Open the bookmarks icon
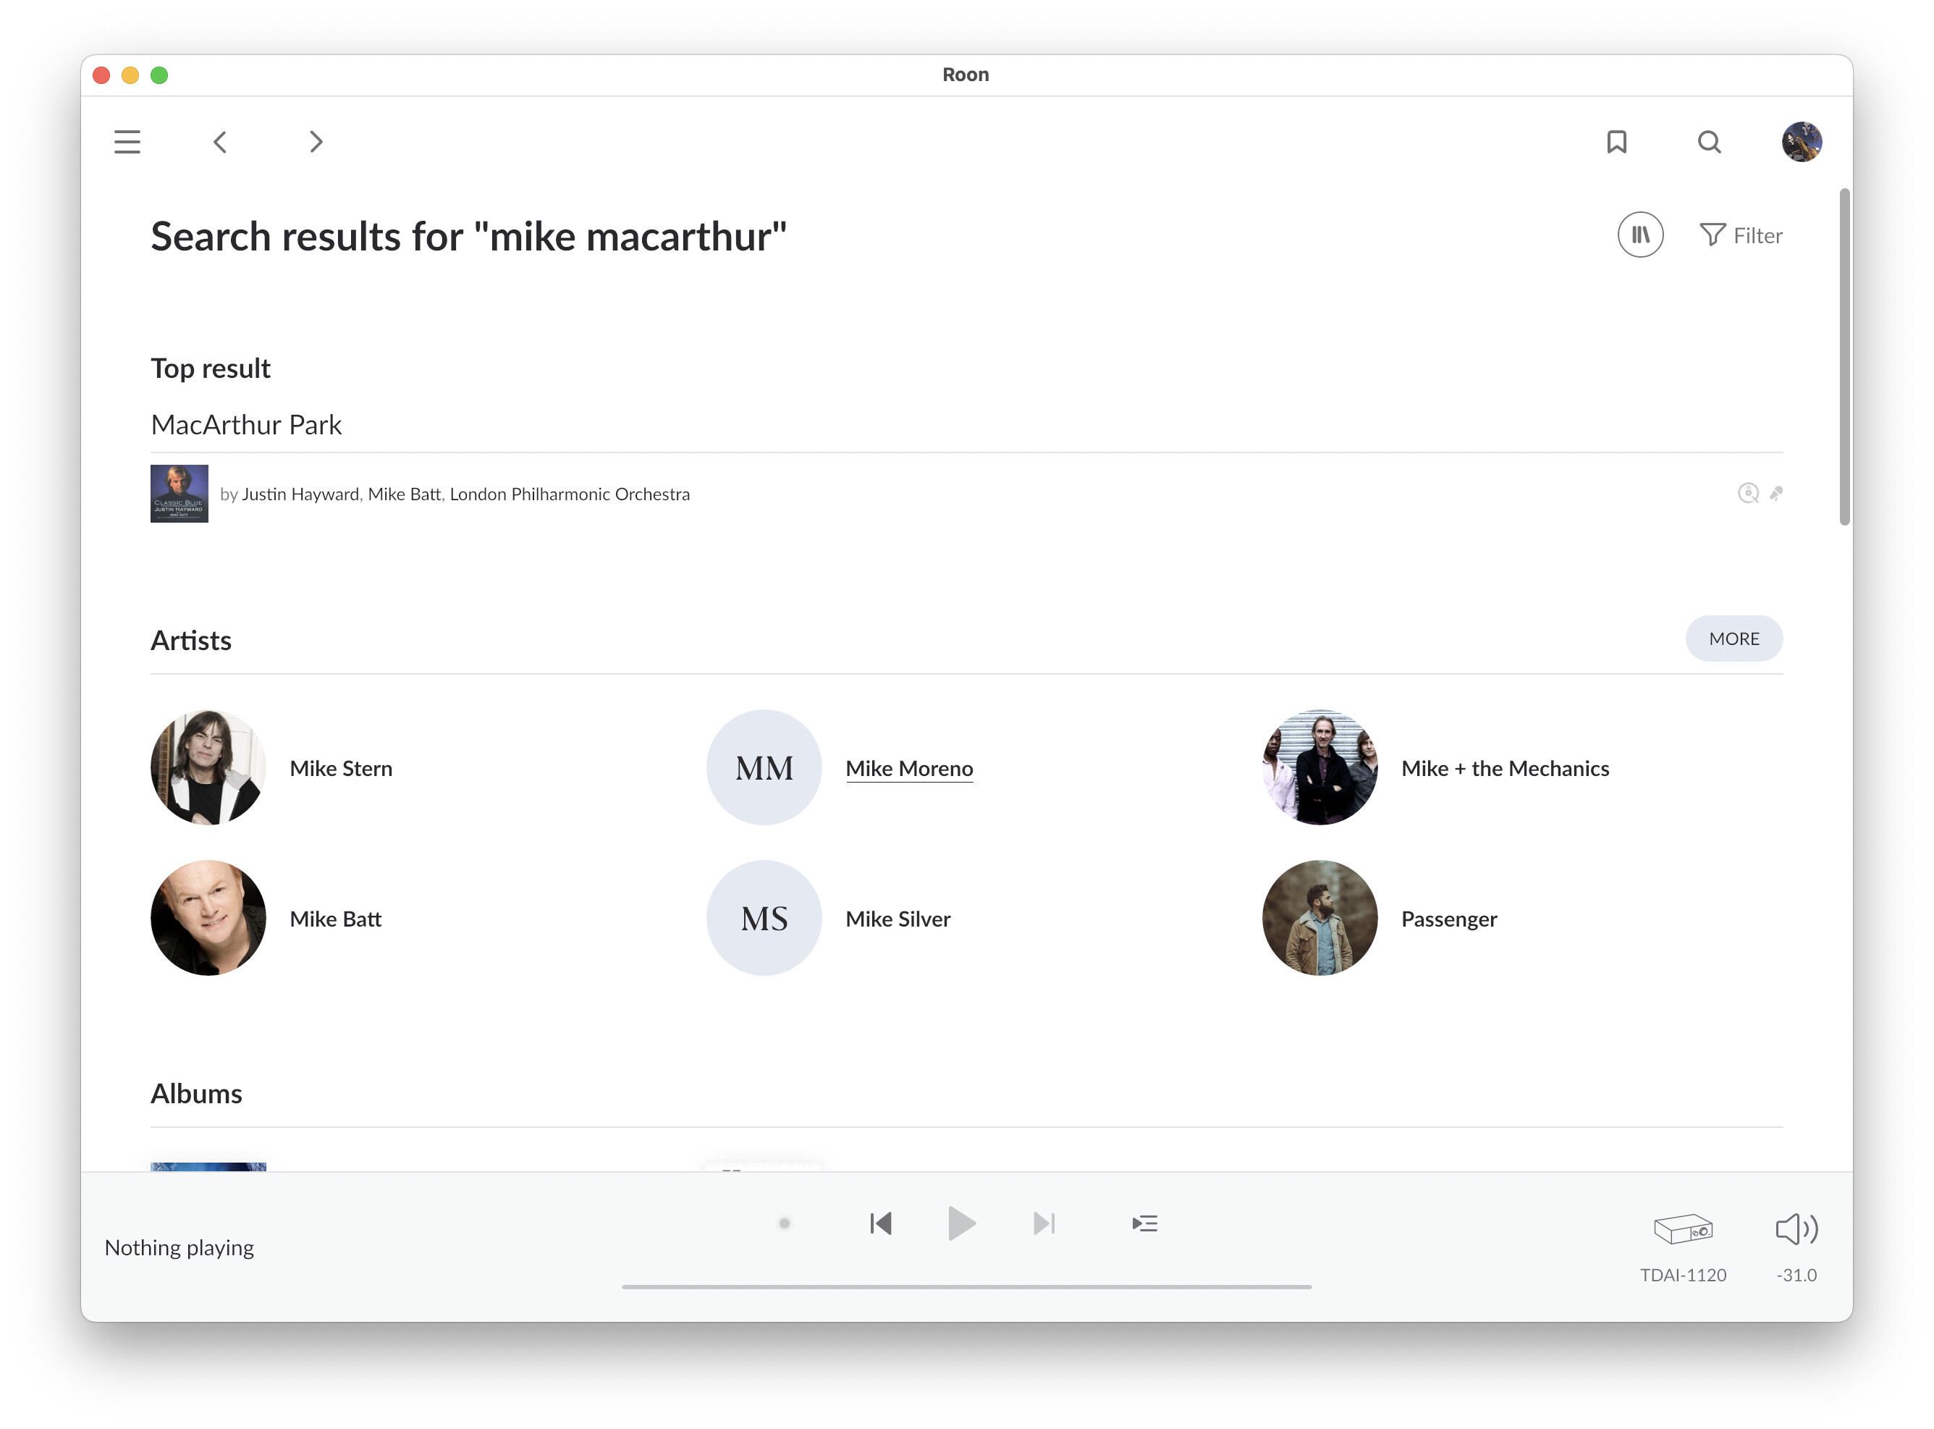This screenshot has height=1429, width=1934. pos(1616,142)
